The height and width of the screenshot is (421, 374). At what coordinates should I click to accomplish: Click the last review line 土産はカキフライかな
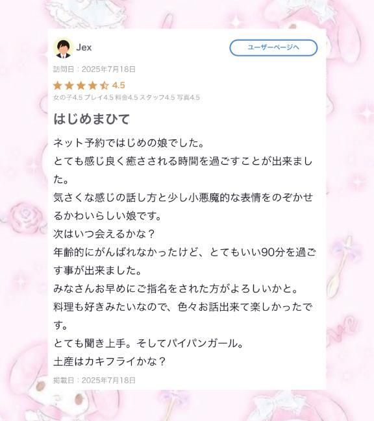[109, 361]
